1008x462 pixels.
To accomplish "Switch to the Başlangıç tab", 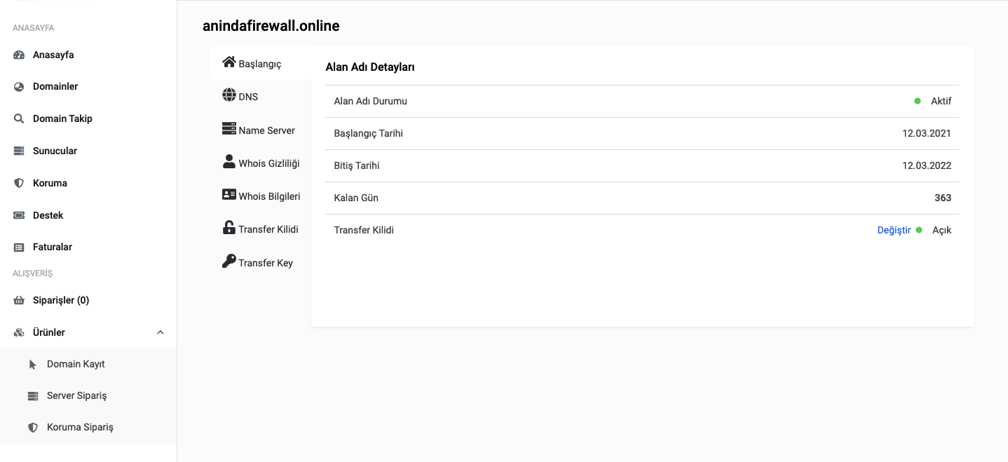I will click(x=260, y=64).
